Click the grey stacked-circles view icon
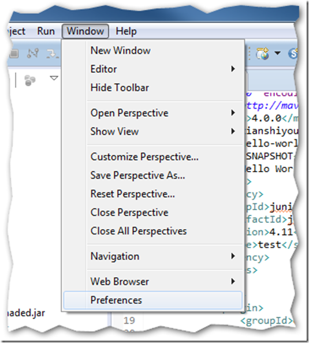 (30, 80)
